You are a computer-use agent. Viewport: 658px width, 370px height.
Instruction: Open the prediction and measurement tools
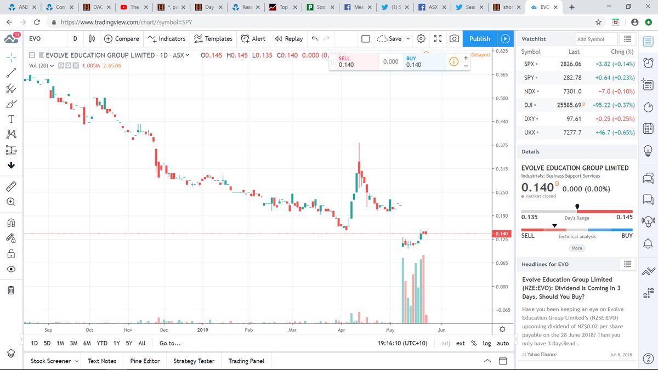click(11, 150)
